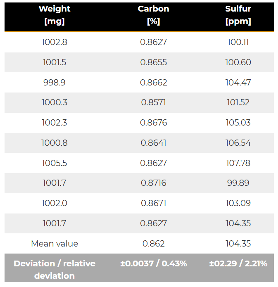Select the weight cell 998.9
This screenshot has height=287, width=278.
click(x=55, y=83)
